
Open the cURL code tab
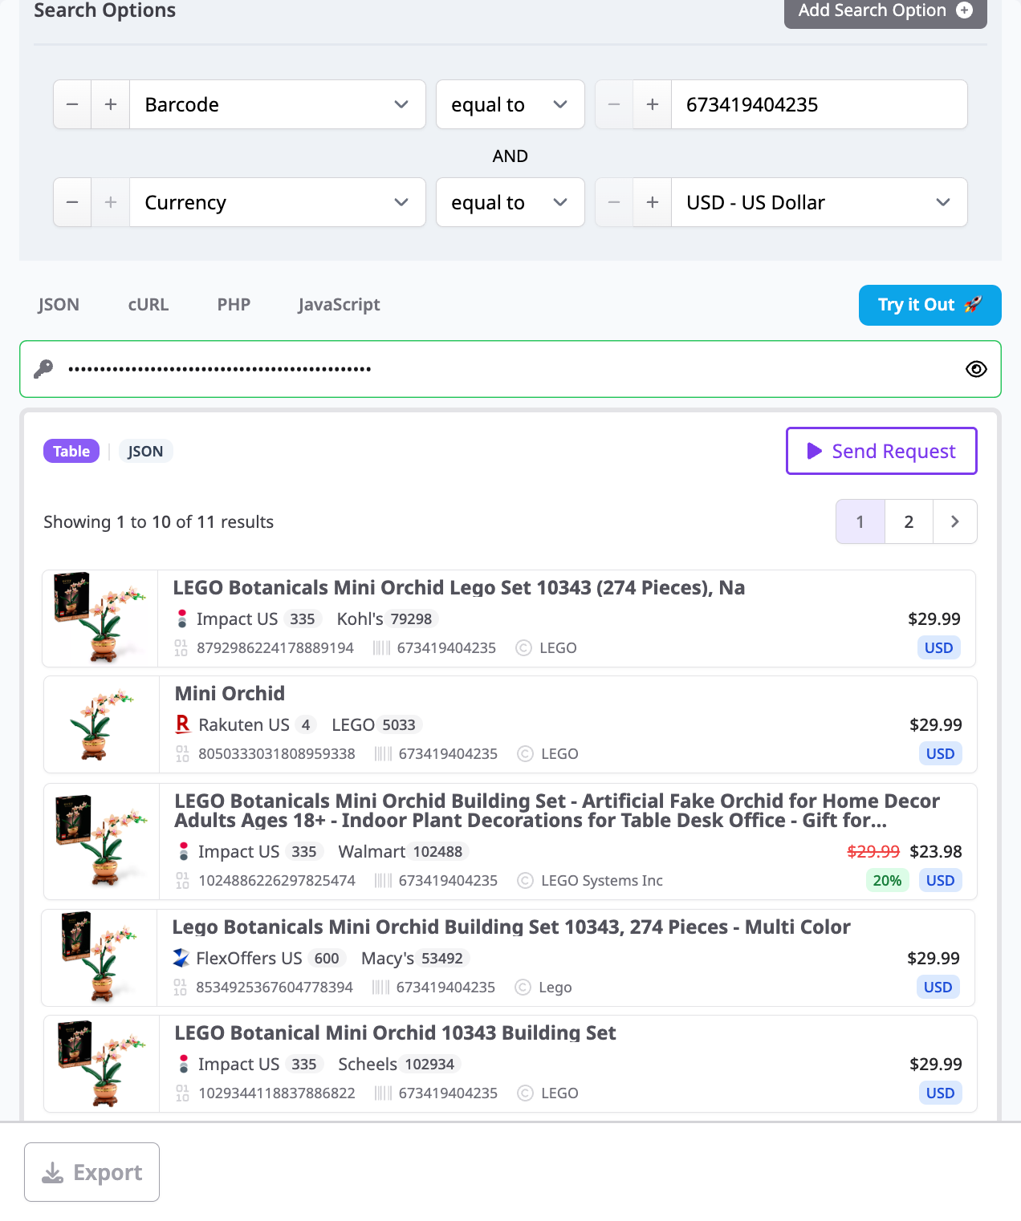point(148,305)
